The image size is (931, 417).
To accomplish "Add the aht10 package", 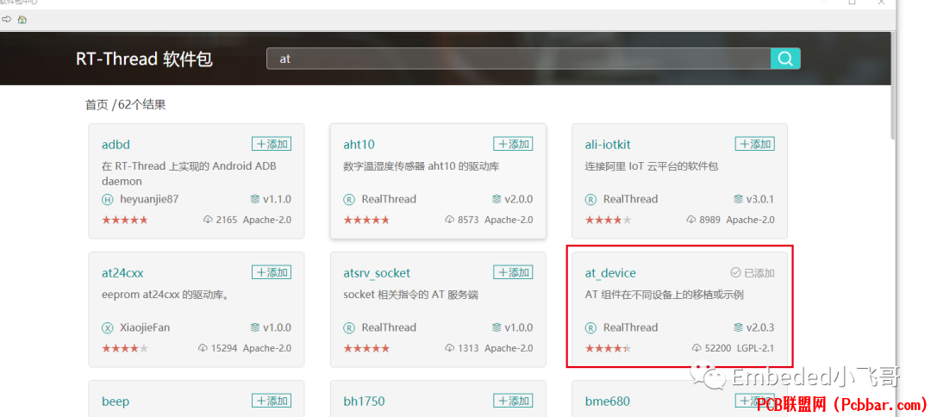I will click(x=513, y=144).
